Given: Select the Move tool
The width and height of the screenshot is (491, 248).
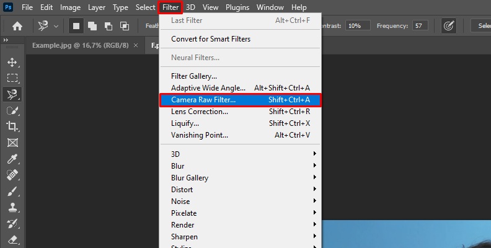Looking at the screenshot, I should 12,63.
